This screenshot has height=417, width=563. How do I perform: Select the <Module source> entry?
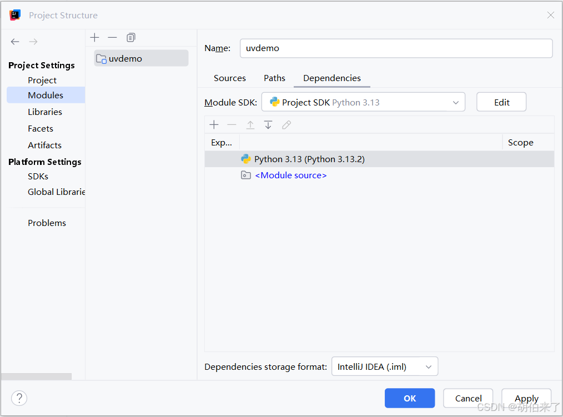point(291,175)
